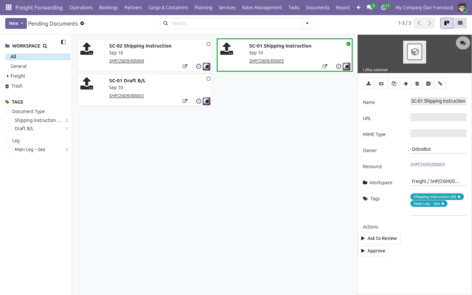Viewport: 472px width, 295px height.
Task: Open chatter from the inspector chat icon
Action: [x=463, y=43]
